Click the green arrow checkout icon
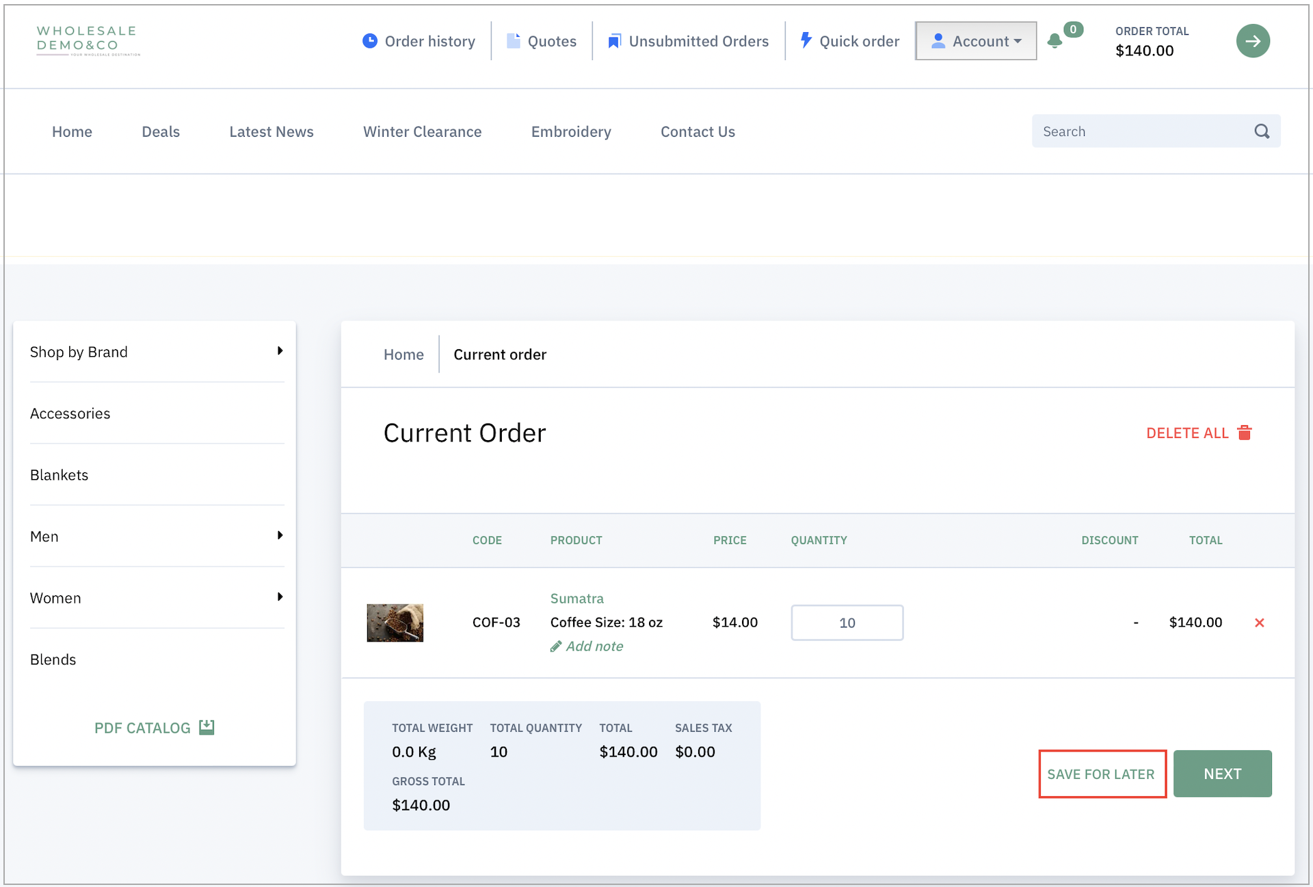Image resolution: width=1313 pixels, height=887 pixels. (x=1252, y=41)
